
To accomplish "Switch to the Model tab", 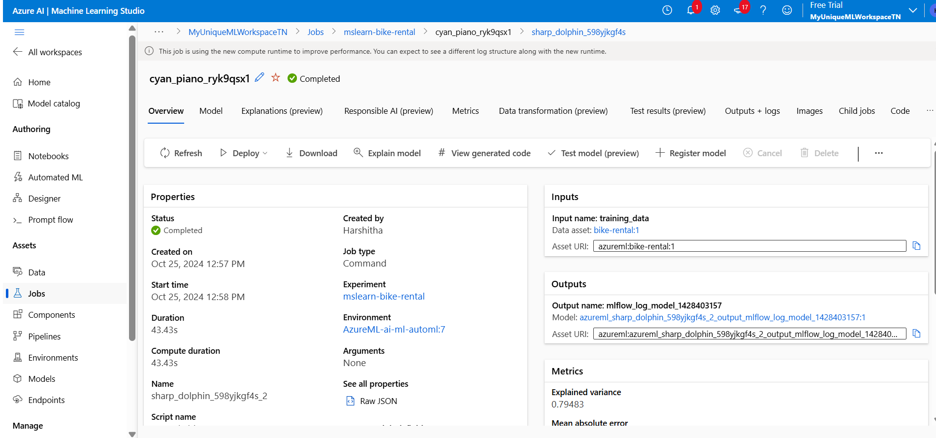I will pyautogui.click(x=211, y=111).
